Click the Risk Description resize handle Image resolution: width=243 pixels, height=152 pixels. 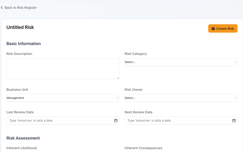(118, 78)
